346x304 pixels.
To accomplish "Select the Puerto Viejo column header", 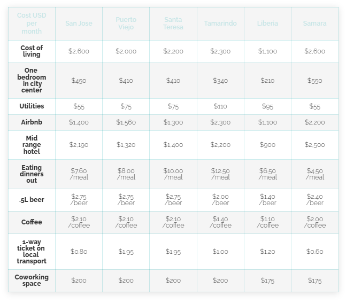I will coord(126,24).
